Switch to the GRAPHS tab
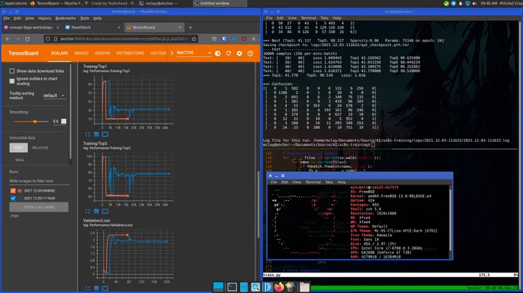 coord(102,53)
